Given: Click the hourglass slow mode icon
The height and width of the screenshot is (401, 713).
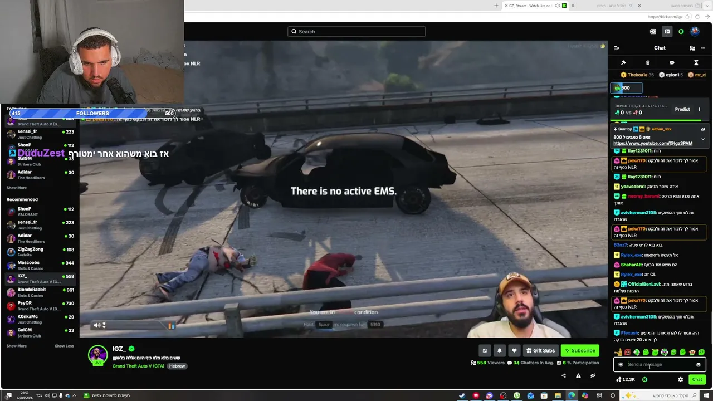Looking at the screenshot, I should tap(696, 63).
